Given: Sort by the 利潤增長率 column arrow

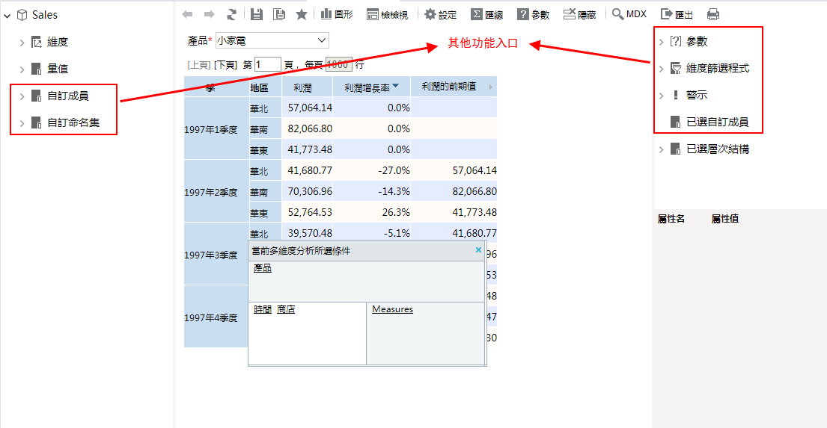Looking at the screenshot, I should 396,87.
